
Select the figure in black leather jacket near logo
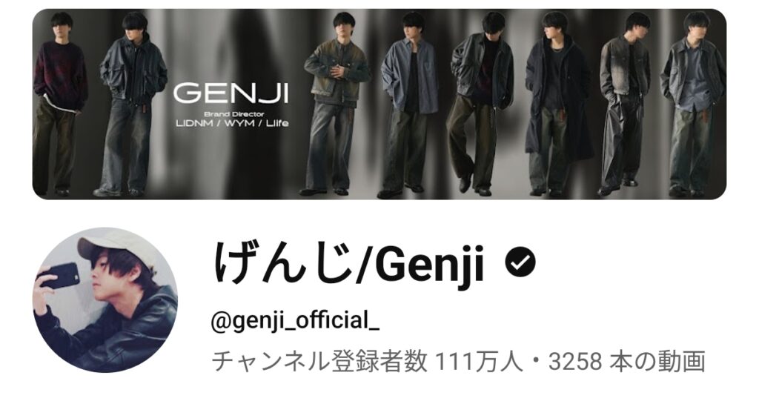point(130,104)
